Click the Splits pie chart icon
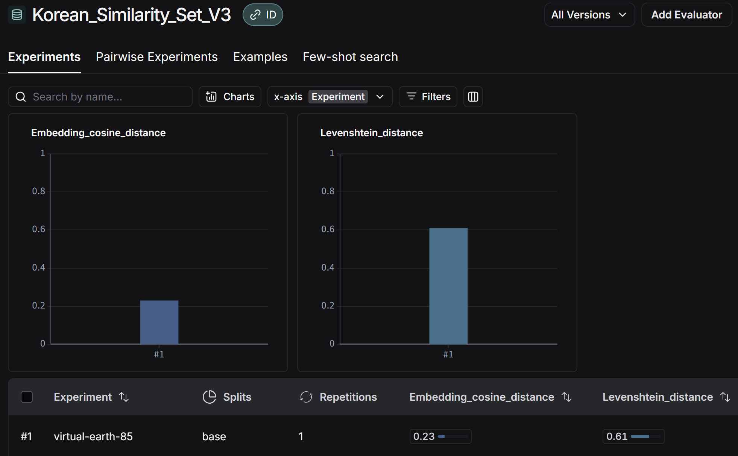The width and height of the screenshot is (738, 456). click(x=210, y=397)
